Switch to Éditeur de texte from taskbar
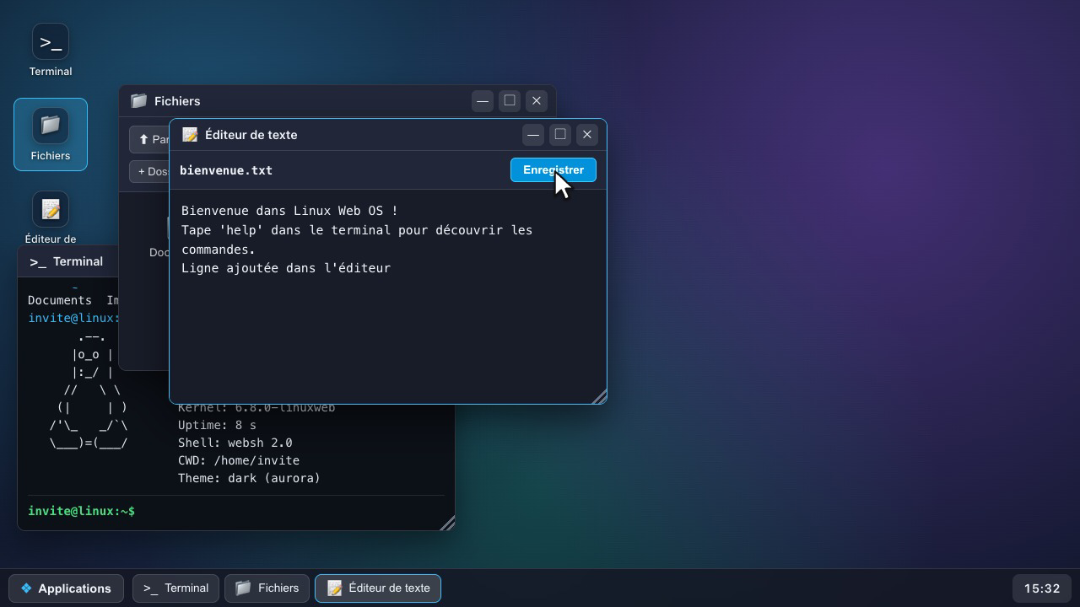This screenshot has height=607, width=1080. click(x=378, y=588)
